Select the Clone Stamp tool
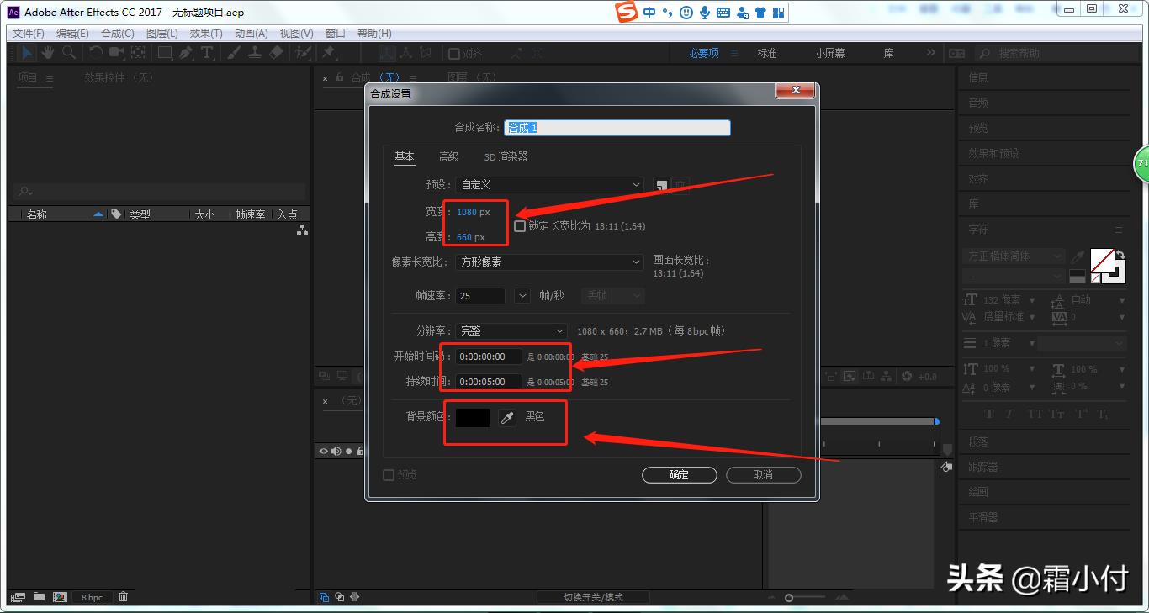1149x613 pixels. click(255, 52)
